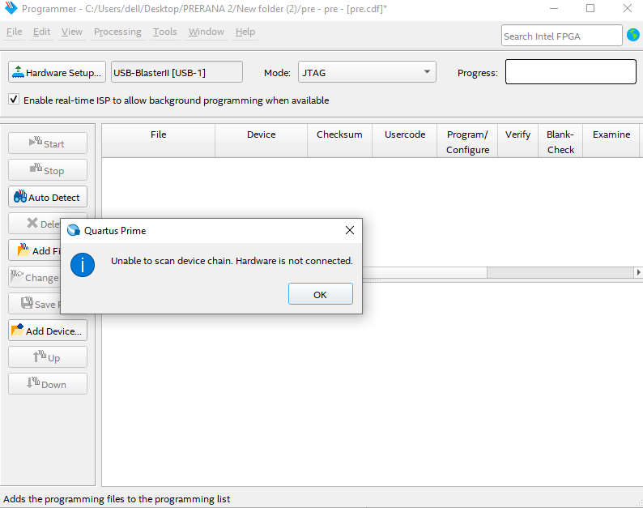This screenshot has width=643, height=508.
Task: Click the Usercode column header
Action: click(x=405, y=140)
